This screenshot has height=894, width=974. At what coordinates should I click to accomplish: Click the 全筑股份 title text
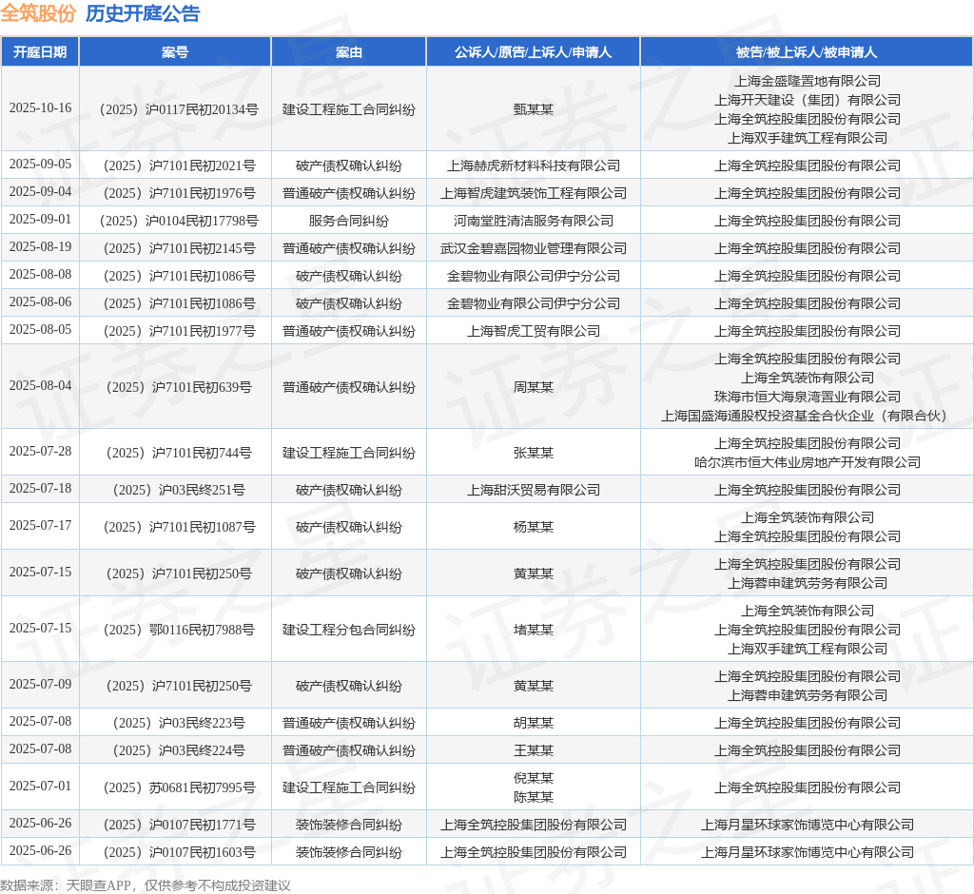pyautogui.click(x=38, y=13)
